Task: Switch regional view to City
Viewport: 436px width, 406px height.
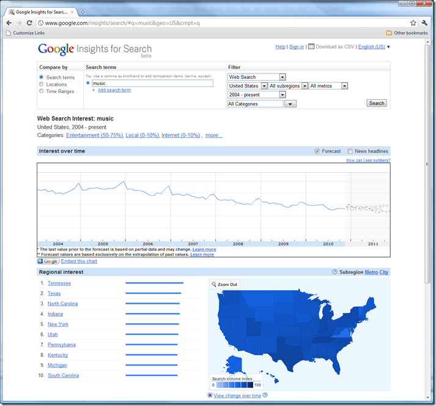Action: 384,272
